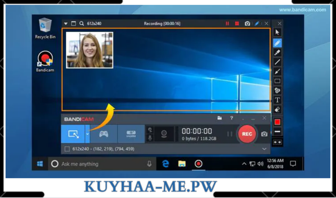336x198 pixels.
Task: Click the fullscreen window icon in recording bar
Action: click(73, 24)
